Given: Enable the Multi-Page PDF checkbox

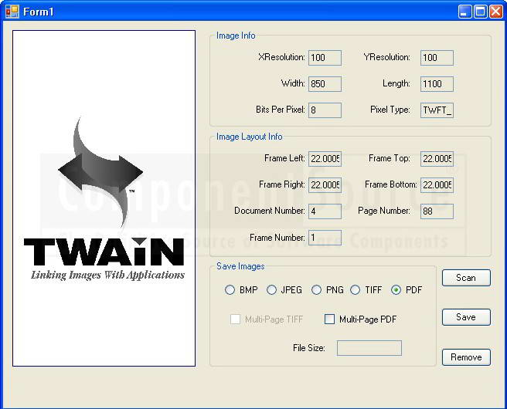Looking at the screenshot, I should [x=330, y=319].
